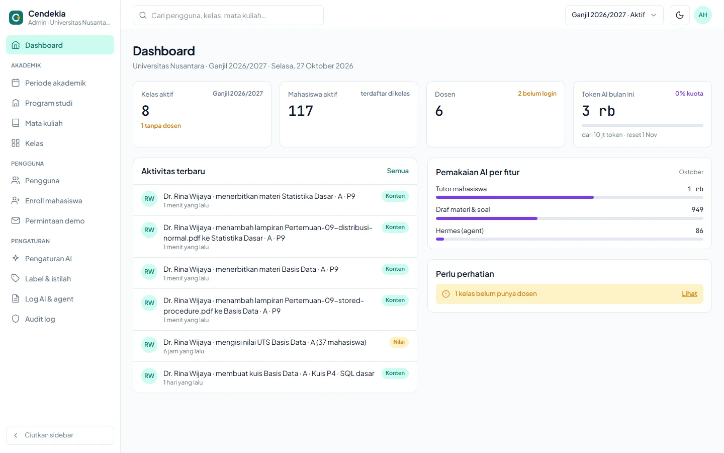Viewport: 724px width, 453px height.
Task: Click the Kelas grid icon
Action: tap(16, 143)
